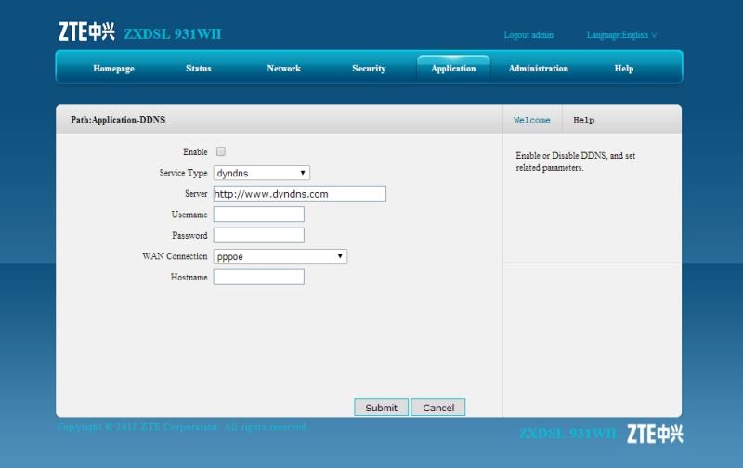Click the copyright ZTE Corporation text
The image size is (743, 468).
(x=182, y=427)
